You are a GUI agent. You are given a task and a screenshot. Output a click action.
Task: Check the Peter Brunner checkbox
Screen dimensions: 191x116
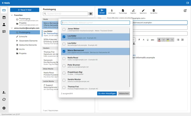pos(64,66)
